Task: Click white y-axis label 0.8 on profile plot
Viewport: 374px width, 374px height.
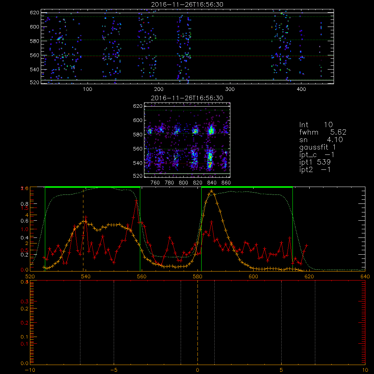Action: click(25, 204)
